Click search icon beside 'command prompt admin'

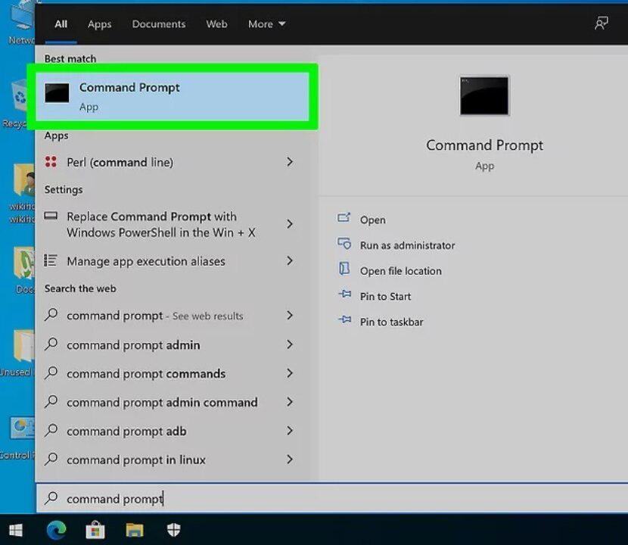(x=51, y=344)
